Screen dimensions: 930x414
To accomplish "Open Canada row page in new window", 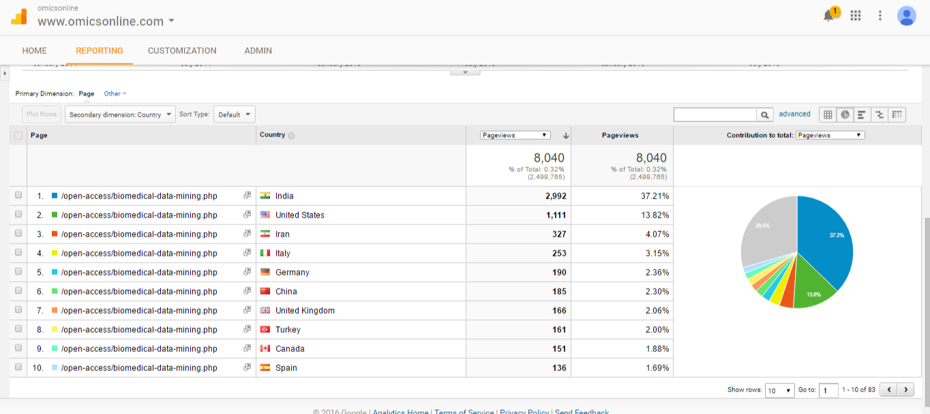I will click(247, 349).
